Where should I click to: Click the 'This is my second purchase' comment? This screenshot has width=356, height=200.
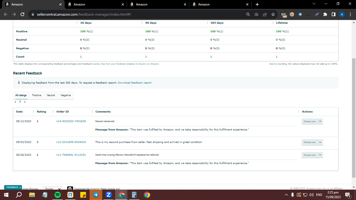[149, 142]
